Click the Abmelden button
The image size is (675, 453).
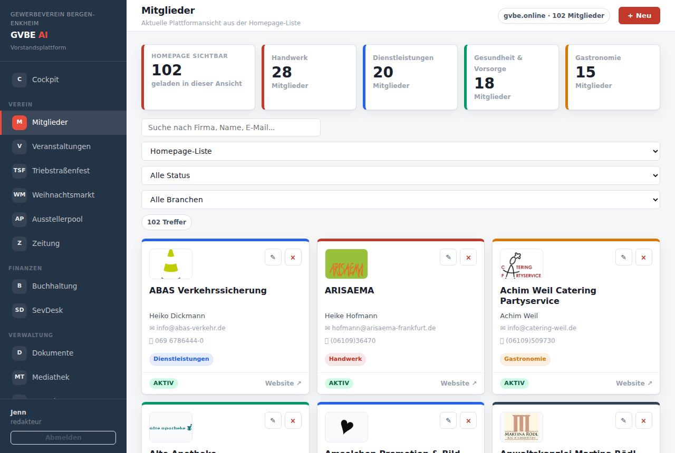point(63,438)
